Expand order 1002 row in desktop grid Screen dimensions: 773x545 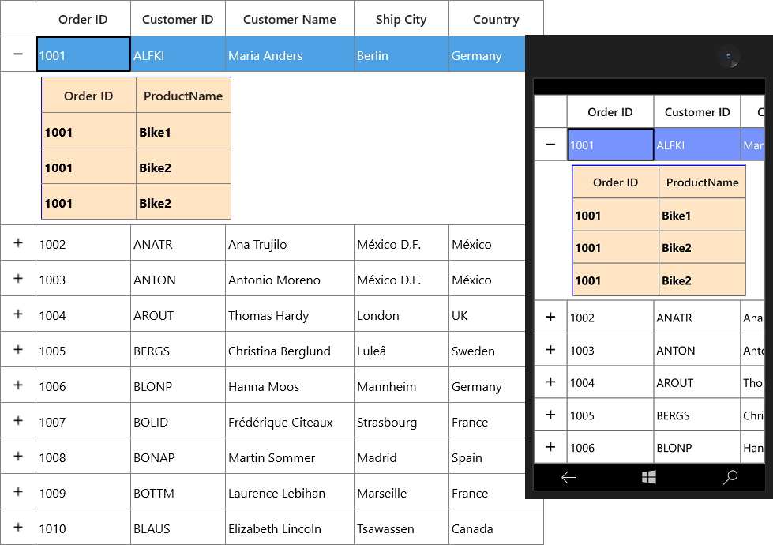coord(18,242)
